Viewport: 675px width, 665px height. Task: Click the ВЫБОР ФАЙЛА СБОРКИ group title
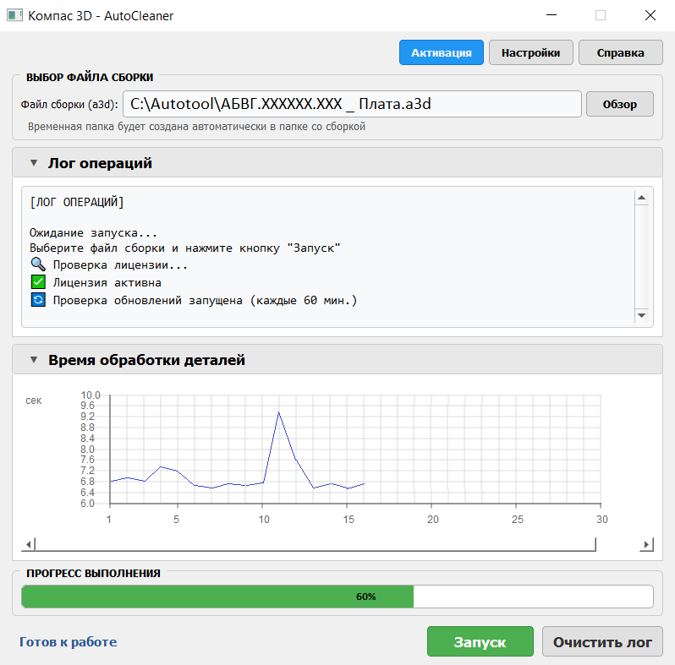[90, 78]
